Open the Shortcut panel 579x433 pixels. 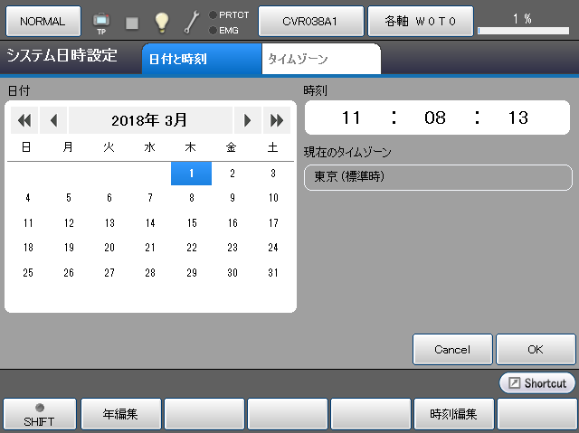click(x=537, y=383)
